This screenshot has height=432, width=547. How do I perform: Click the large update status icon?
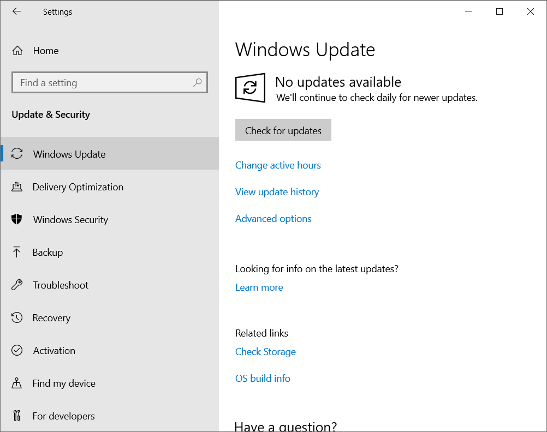coord(250,88)
